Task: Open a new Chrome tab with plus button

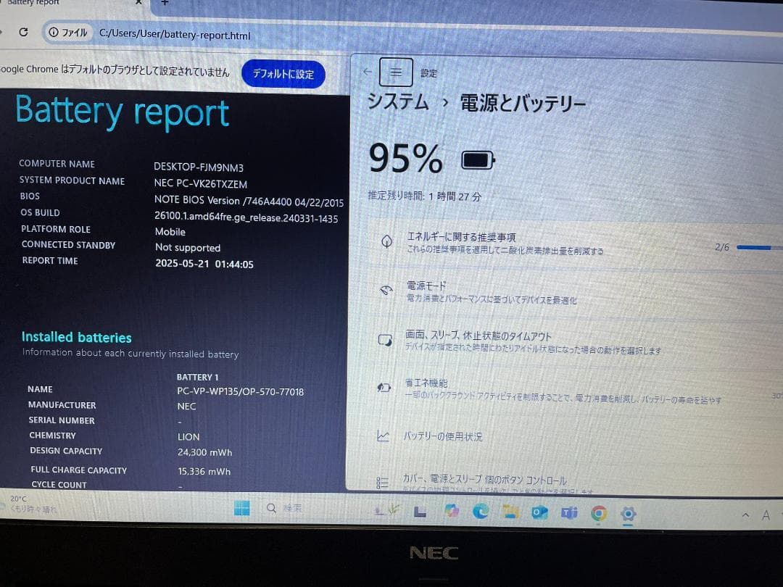Action: tap(165, 2)
